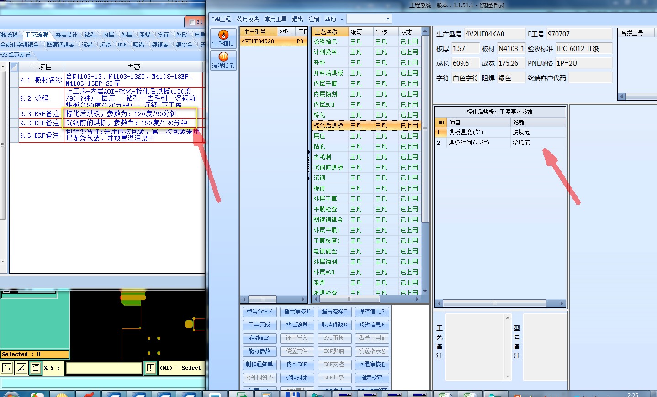Click the 内部ECN button

point(297,365)
